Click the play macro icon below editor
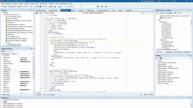Screen dimensions: 193x108 [x=36, y=95]
